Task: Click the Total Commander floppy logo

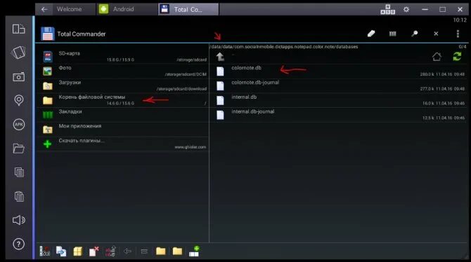Action: point(48,34)
